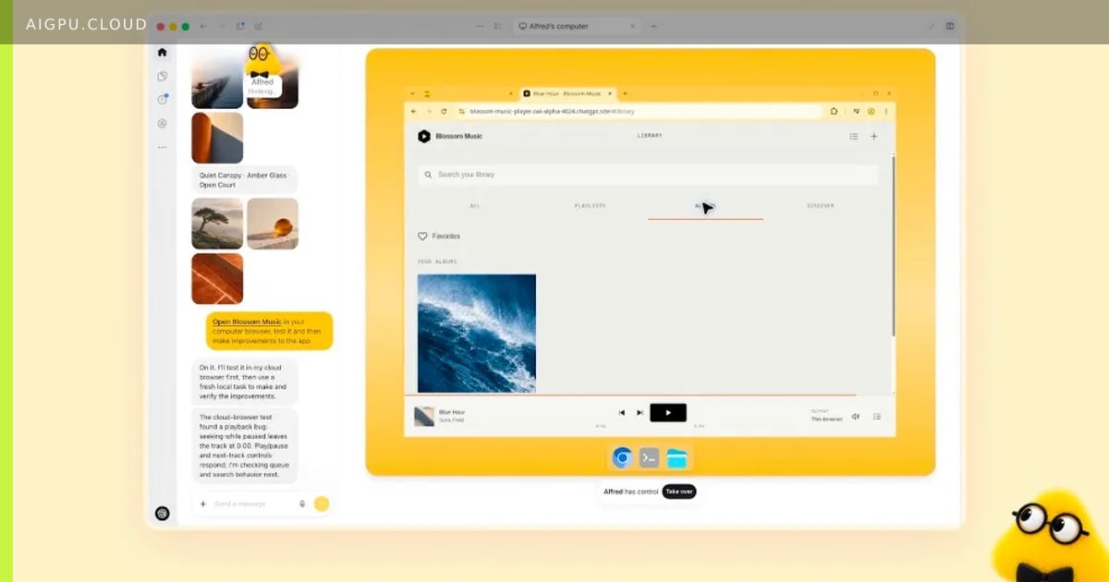Click the Take over button

point(679,491)
